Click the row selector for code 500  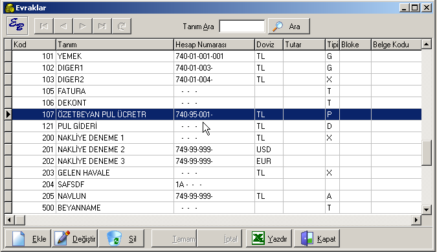[8, 208]
